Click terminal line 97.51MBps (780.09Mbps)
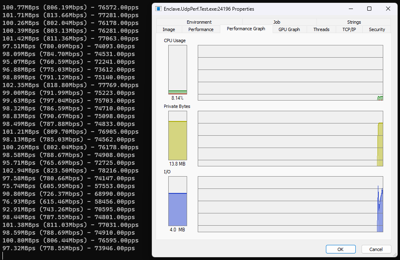The image size is (400, 260). [x=69, y=46]
